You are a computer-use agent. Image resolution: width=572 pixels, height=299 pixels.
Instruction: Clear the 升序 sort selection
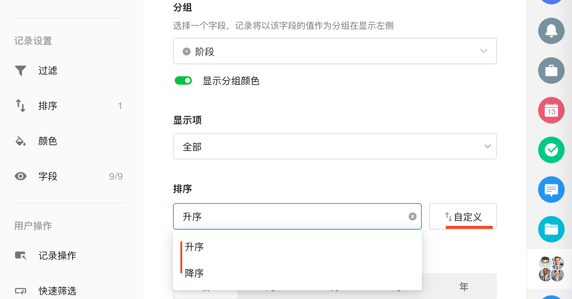pos(413,217)
